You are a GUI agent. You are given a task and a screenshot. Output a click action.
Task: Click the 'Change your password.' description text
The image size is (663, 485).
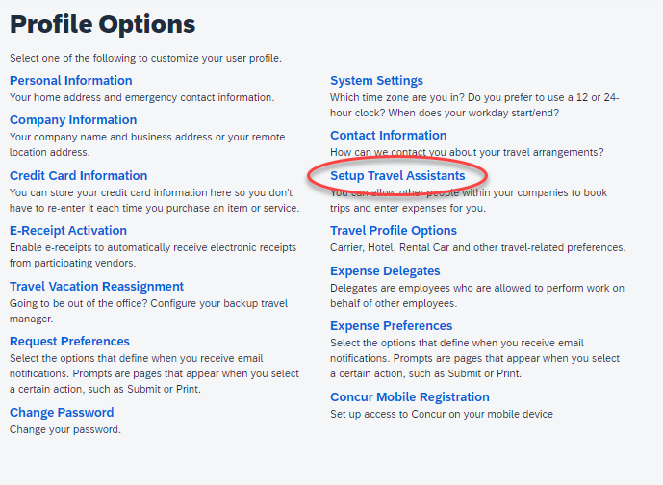tap(65, 429)
